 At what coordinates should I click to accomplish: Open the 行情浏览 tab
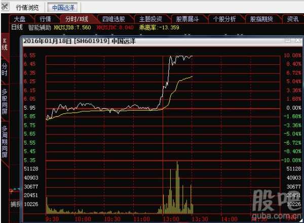coord(27,8)
